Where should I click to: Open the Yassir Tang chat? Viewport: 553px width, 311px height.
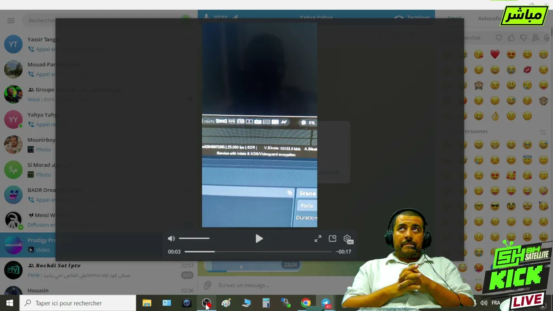[99, 44]
